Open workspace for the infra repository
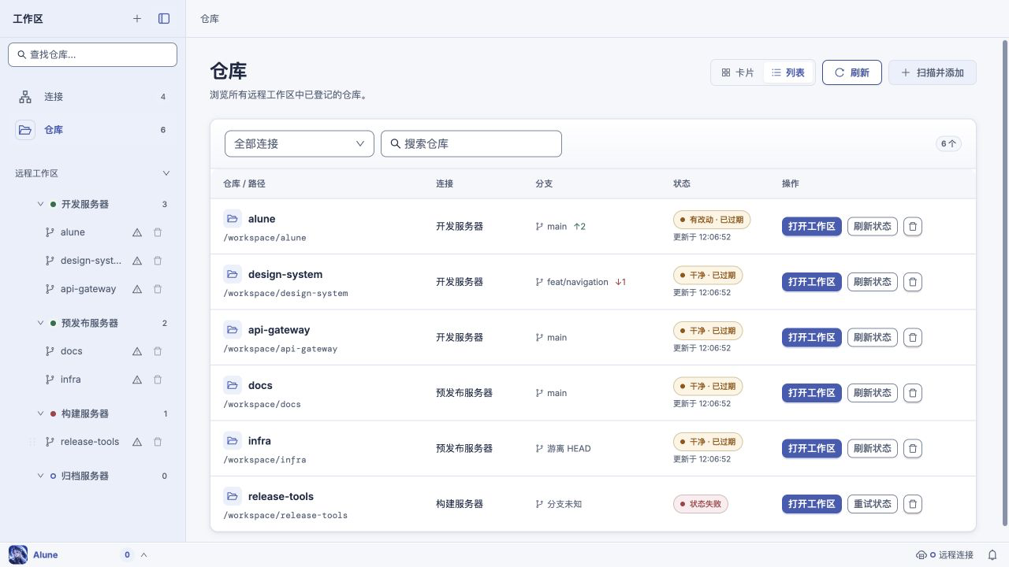Viewport: 1009px width, 567px height. [812, 448]
